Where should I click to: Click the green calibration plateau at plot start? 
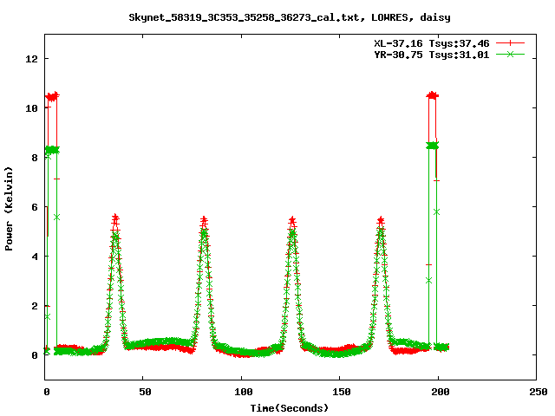[x=52, y=150]
